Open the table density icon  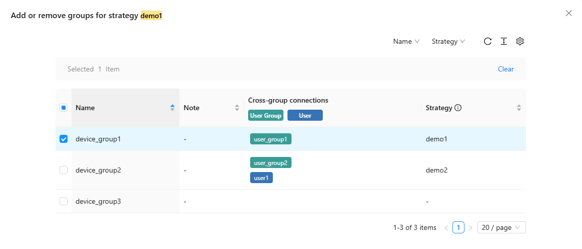click(x=503, y=42)
